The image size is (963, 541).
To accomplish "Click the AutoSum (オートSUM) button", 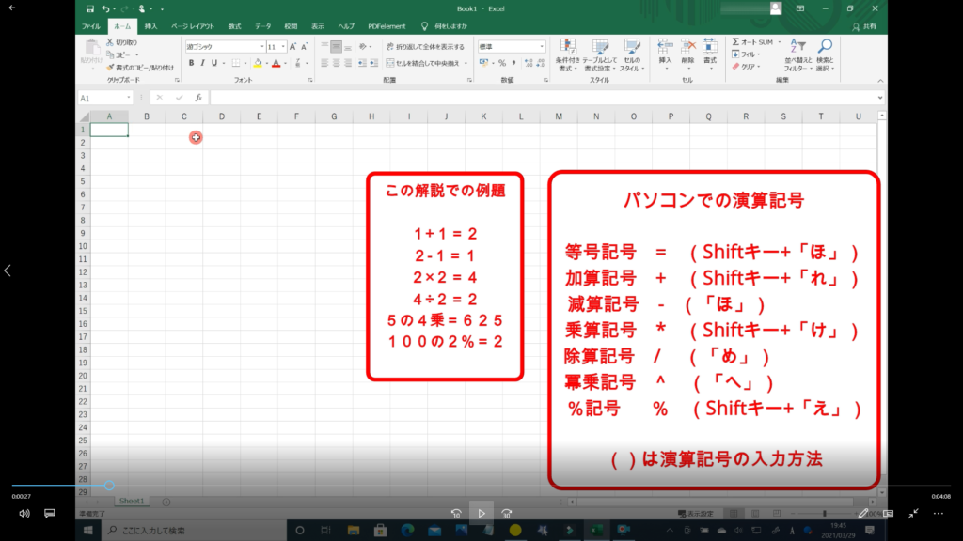I will pos(752,42).
